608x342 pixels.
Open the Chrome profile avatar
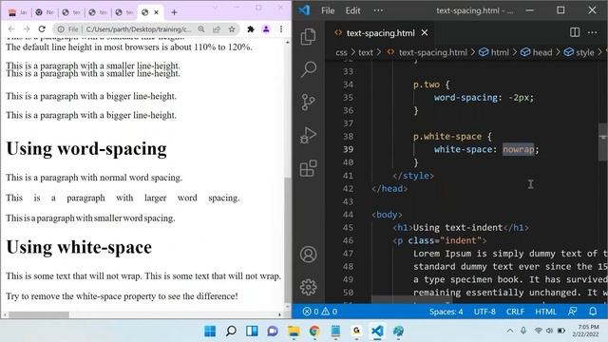(x=266, y=29)
